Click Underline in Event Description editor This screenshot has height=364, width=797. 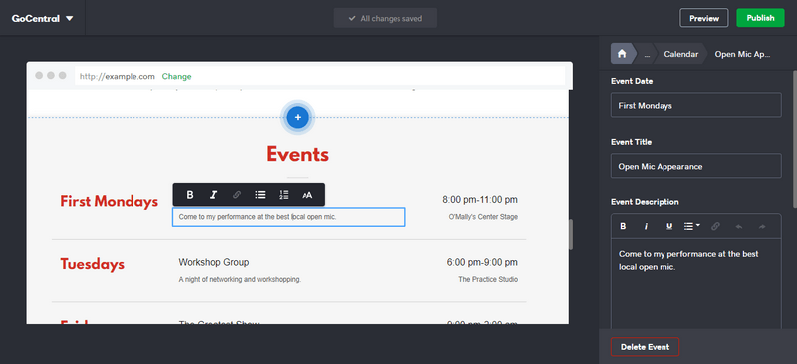pyautogui.click(x=669, y=226)
